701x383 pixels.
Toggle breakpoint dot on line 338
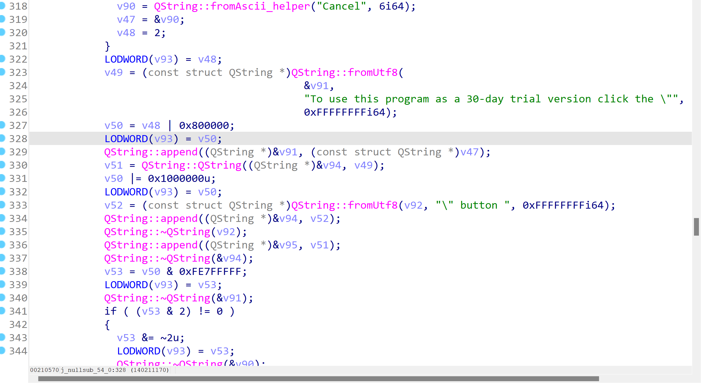2,271
